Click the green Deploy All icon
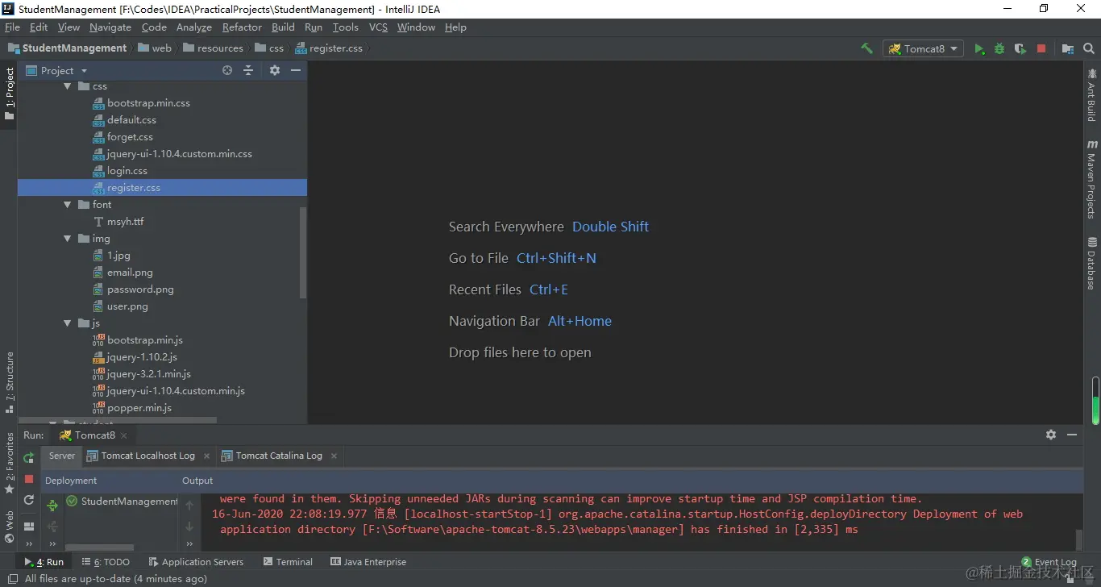Viewport: 1101px width, 587px height. pyautogui.click(x=52, y=506)
